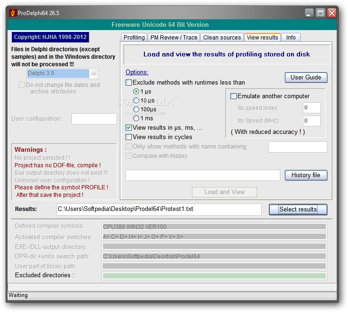348x312 pixels.
Task: Click the Options: underlined label
Action: click(137, 72)
